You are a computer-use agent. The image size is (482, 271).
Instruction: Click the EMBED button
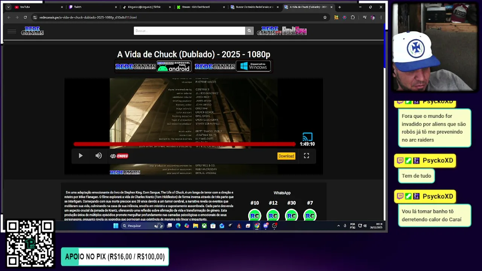click(119, 156)
